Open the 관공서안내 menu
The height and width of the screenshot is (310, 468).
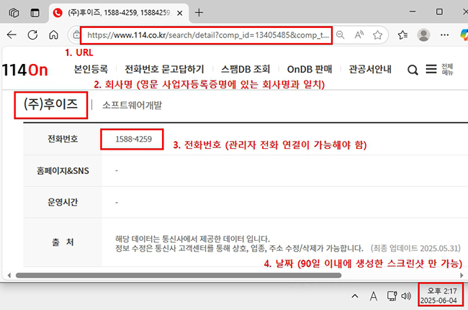pos(370,69)
